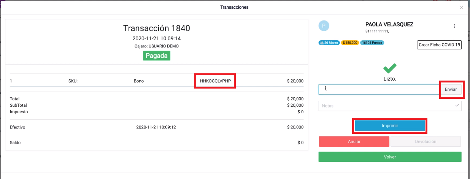
Task: Open the three-dot menu beside Paola Velasquez
Action: (454, 26)
